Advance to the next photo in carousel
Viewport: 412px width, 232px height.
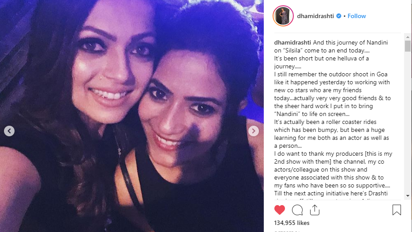pyautogui.click(x=254, y=131)
